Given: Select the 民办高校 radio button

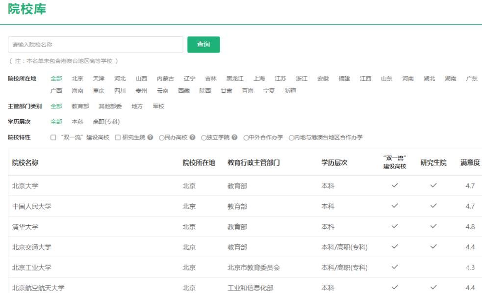Looking at the screenshot, I should coord(162,137).
